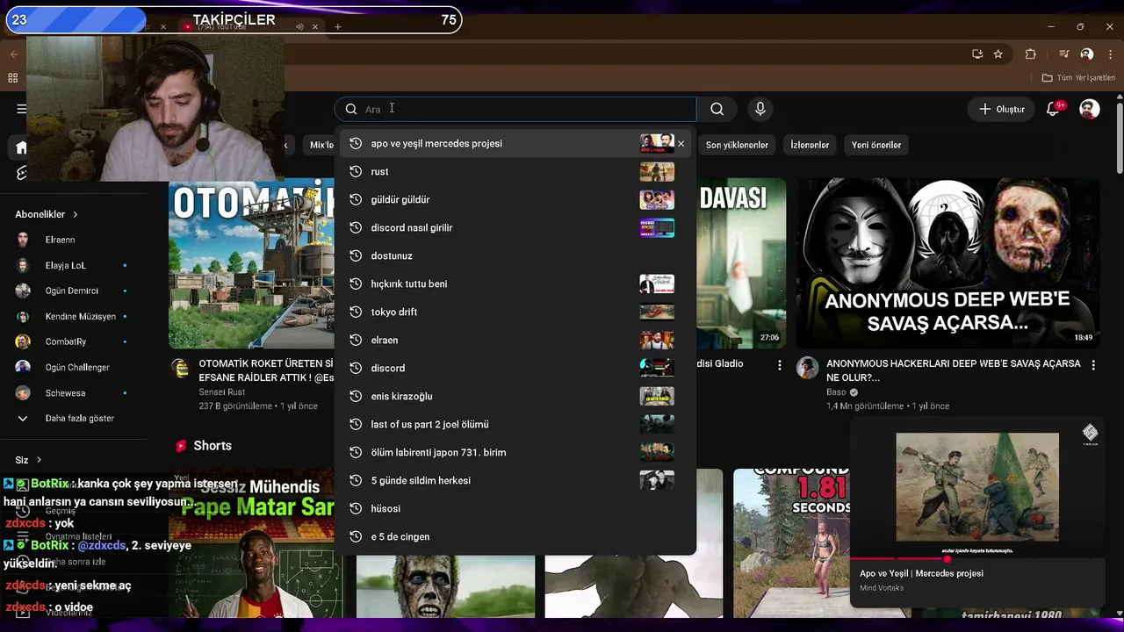The width and height of the screenshot is (1124, 632).
Task: Select the 'Yeni öneriler' filter chip
Action: tap(876, 145)
